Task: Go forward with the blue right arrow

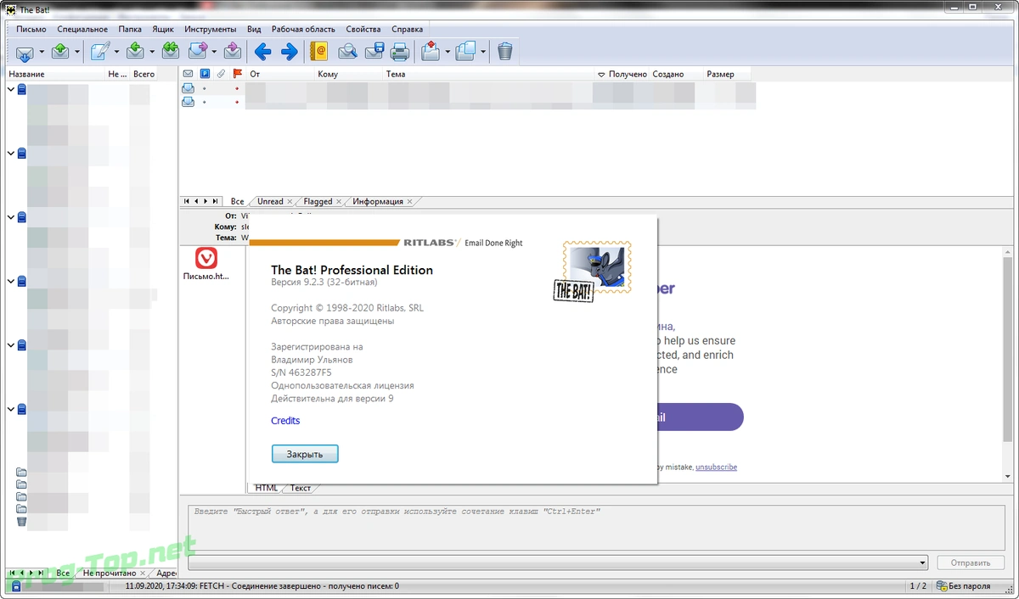Action: point(290,52)
